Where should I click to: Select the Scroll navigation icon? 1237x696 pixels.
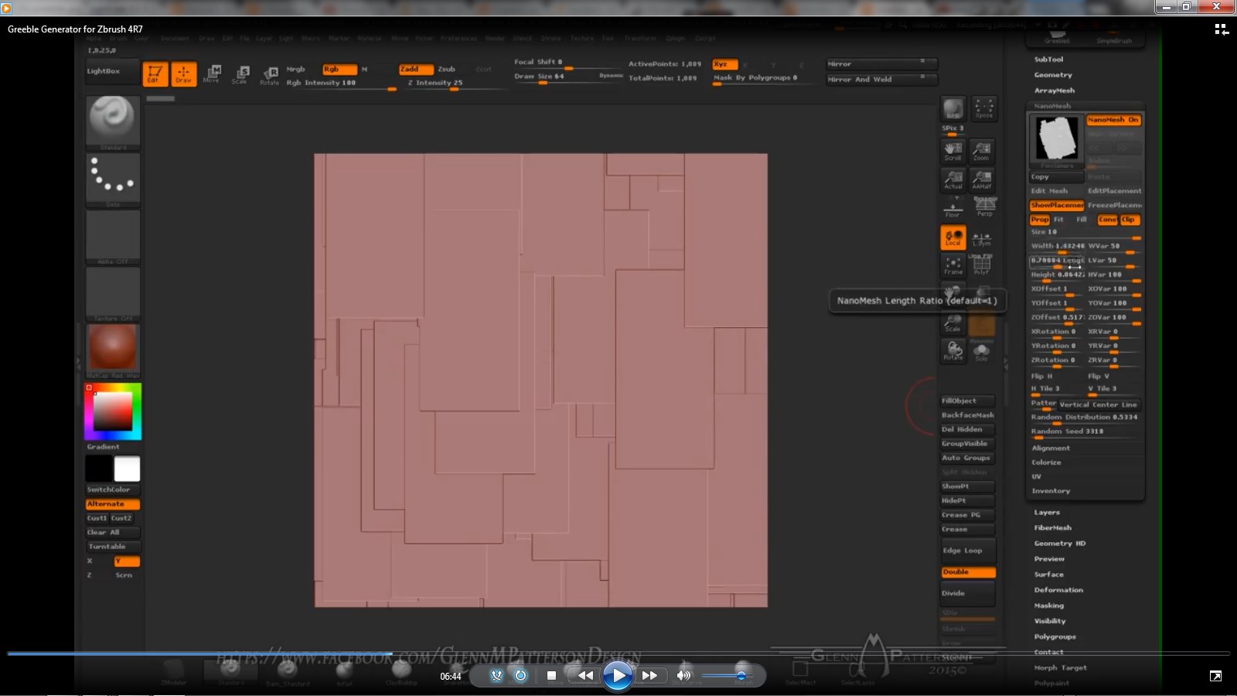click(952, 150)
